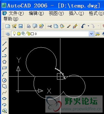This screenshot has height=114, width=104.
Task: Pick the Rectangle draw tool
Action: coord(4,68)
